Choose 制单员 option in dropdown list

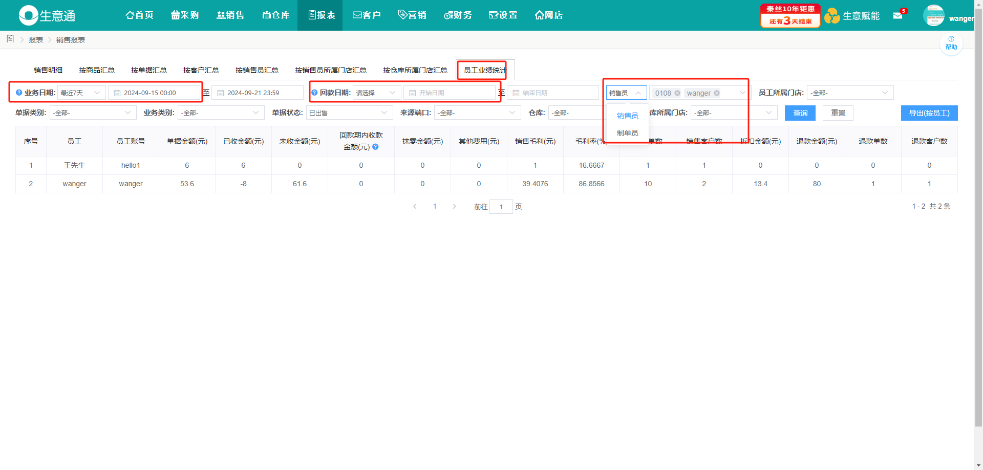[627, 133]
